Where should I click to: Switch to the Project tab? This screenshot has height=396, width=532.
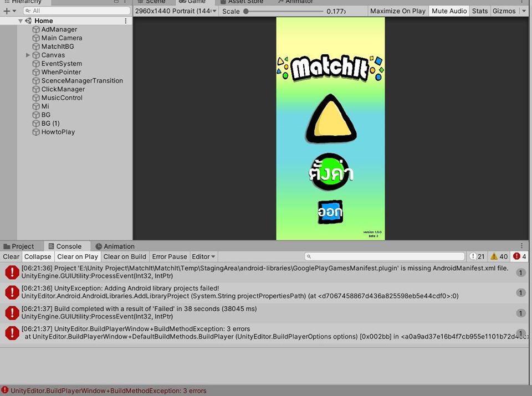pyautogui.click(x=19, y=246)
